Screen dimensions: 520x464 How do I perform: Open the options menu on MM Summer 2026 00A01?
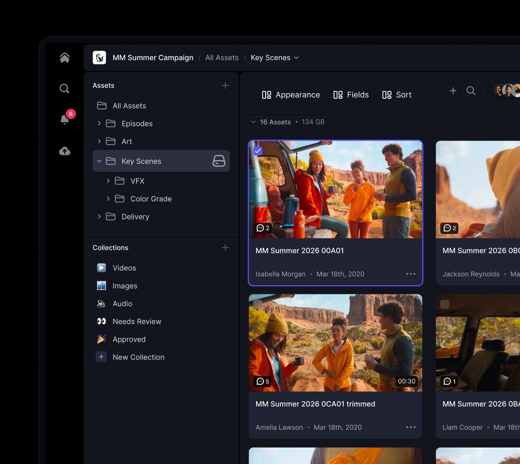click(x=410, y=274)
